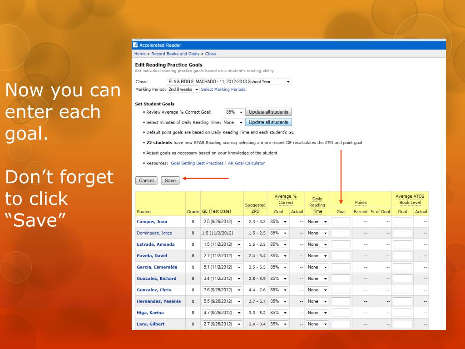Click ATOS Book Level Goal field for Campos, Juan

[402, 222]
